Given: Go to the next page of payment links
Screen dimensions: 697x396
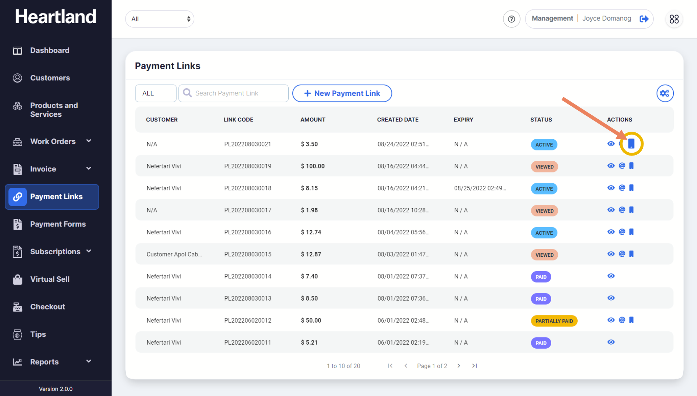Looking at the screenshot, I should click(459, 366).
